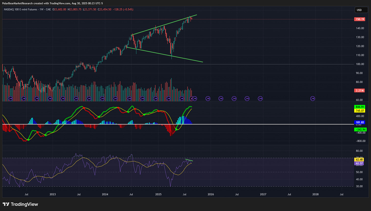Click the 2.27M volume label
The height and width of the screenshot is (211, 371).
click(x=360, y=91)
